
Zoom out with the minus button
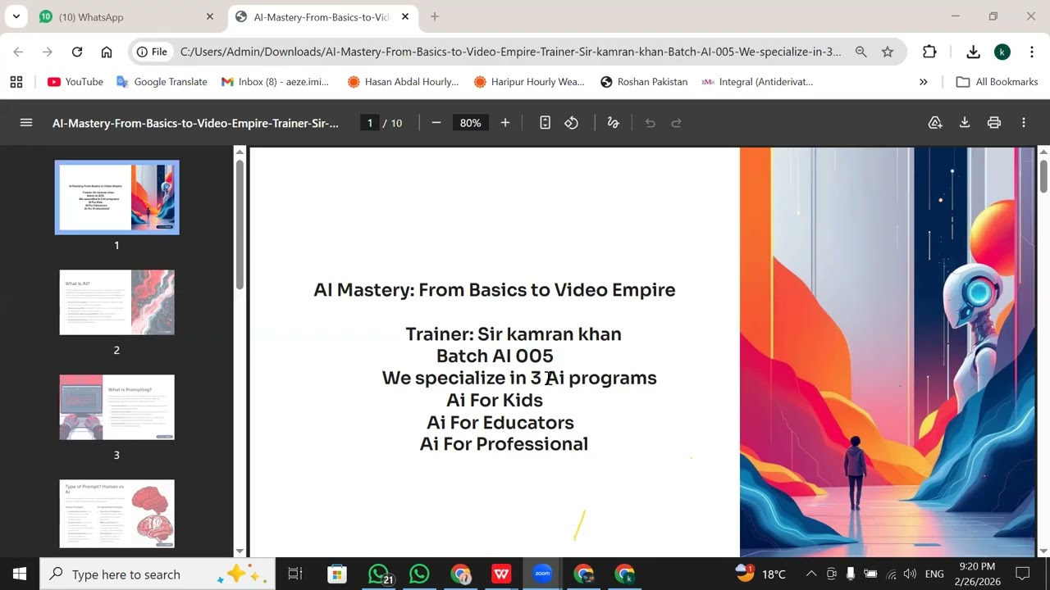tap(436, 123)
